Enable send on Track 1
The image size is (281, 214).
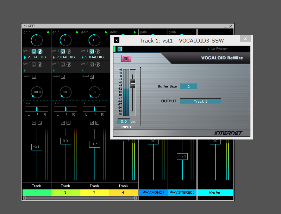coord(34,77)
